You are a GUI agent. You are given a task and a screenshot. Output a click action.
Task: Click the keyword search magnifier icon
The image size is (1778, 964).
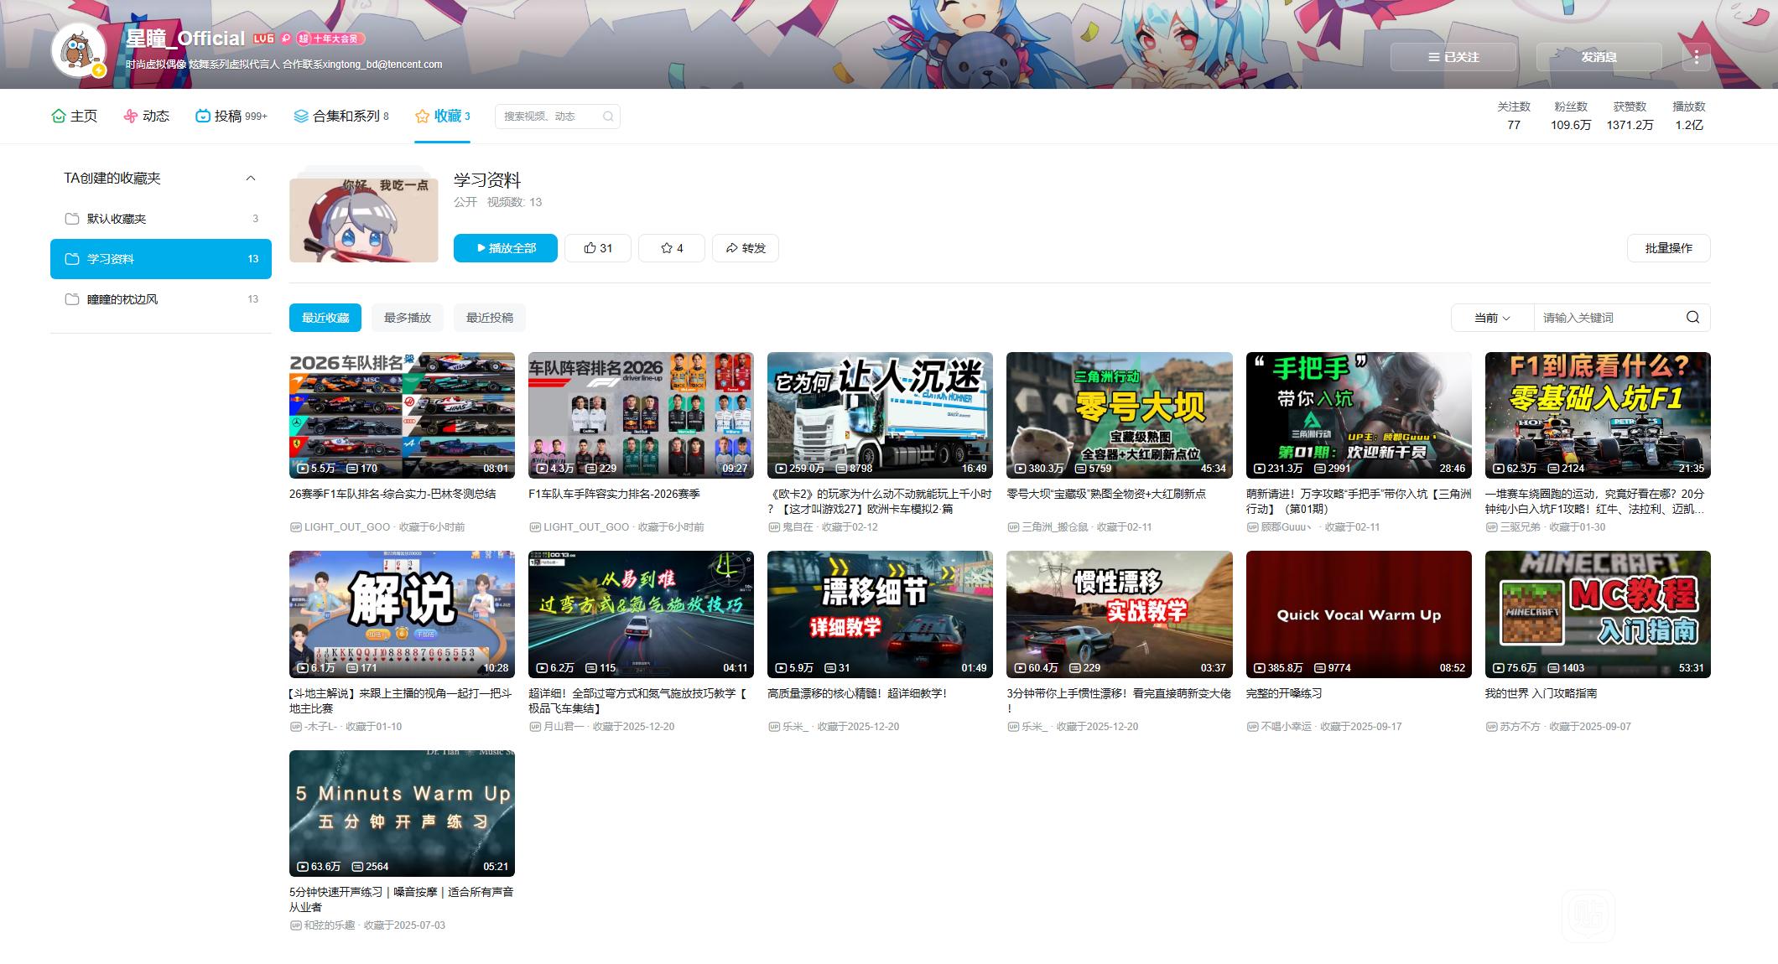[x=1692, y=318]
